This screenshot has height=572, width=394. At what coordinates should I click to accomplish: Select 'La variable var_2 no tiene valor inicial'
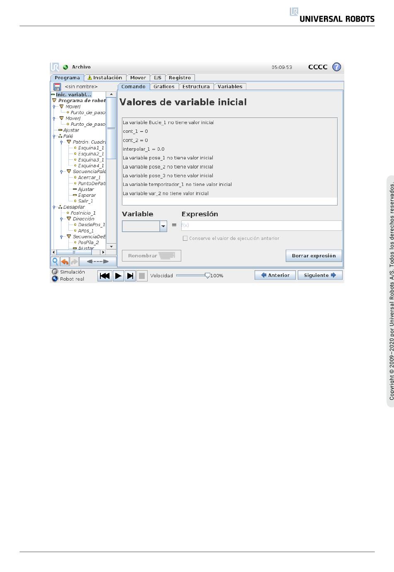click(x=229, y=193)
